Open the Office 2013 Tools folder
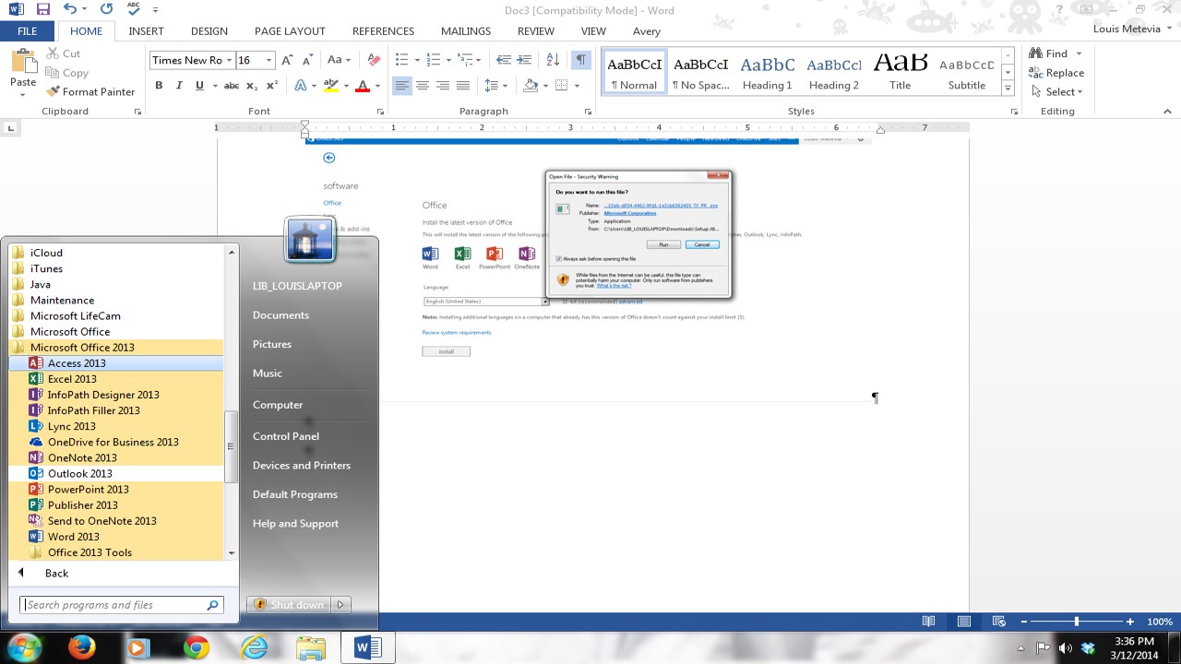 click(x=116, y=552)
